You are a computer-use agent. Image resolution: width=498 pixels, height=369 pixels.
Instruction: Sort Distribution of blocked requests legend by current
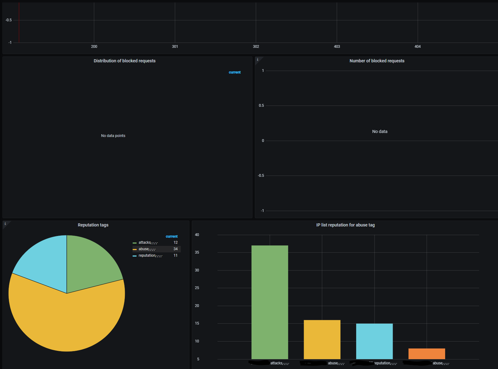235,72
